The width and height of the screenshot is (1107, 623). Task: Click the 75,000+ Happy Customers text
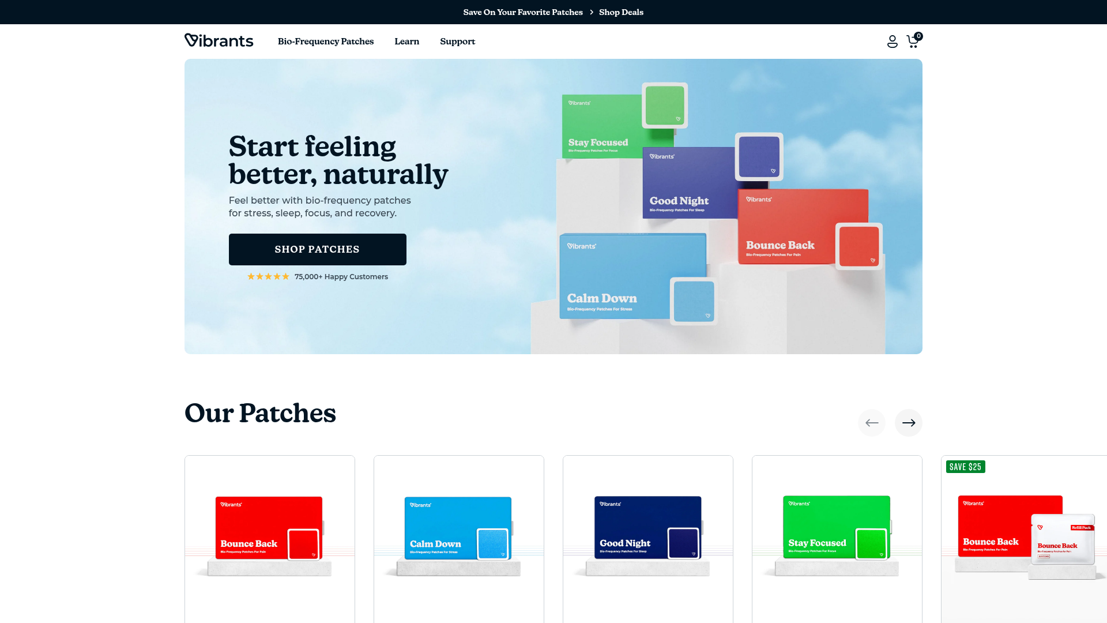pyautogui.click(x=341, y=276)
